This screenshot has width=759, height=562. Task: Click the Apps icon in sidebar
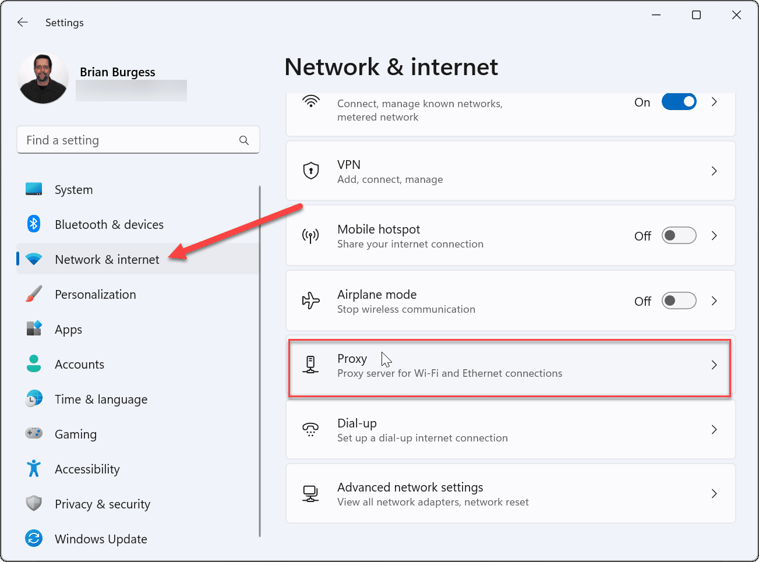coord(34,329)
